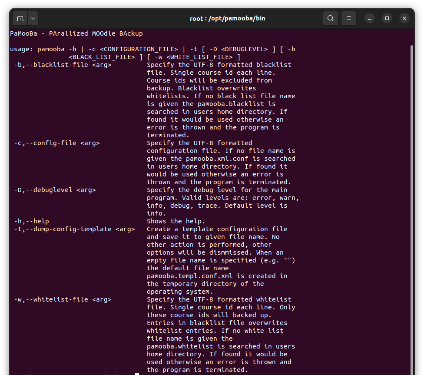Minimize the terminal window

tap(370, 18)
